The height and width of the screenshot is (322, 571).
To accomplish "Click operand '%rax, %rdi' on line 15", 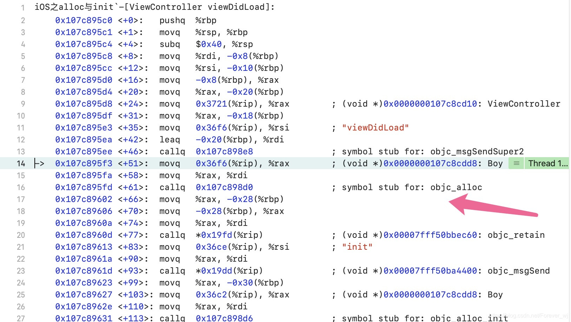I will tap(222, 175).
